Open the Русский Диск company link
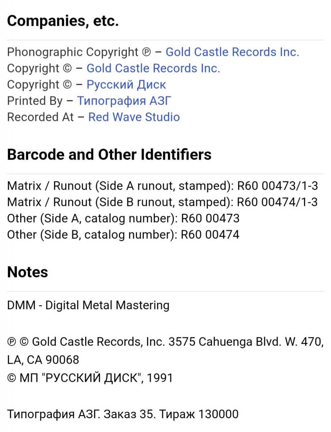 coord(126,84)
